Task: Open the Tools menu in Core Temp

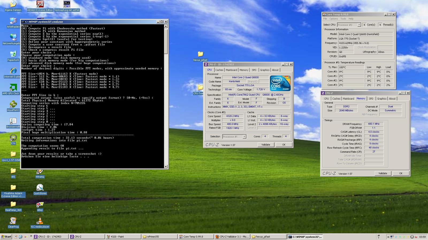Action: click(343, 19)
